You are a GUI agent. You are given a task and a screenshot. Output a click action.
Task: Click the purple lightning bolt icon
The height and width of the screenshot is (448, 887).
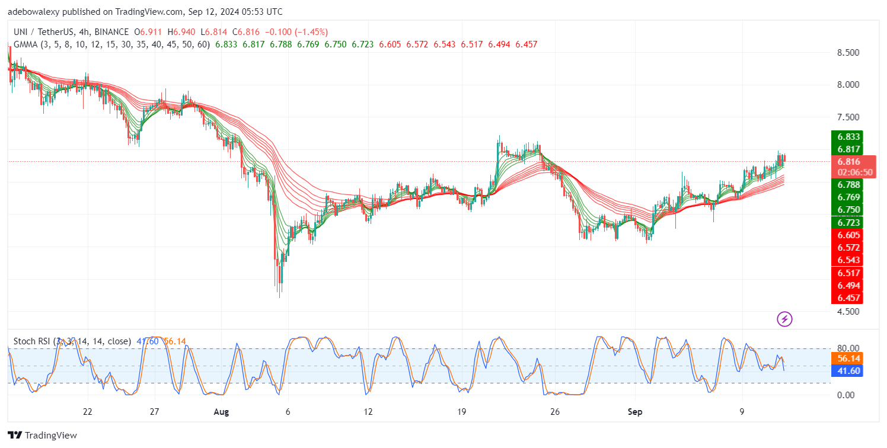pyautogui.click(x=784, y=319)
